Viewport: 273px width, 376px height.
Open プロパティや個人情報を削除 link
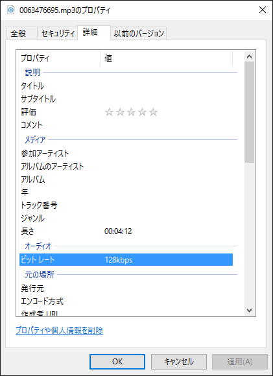pos(59,331)
